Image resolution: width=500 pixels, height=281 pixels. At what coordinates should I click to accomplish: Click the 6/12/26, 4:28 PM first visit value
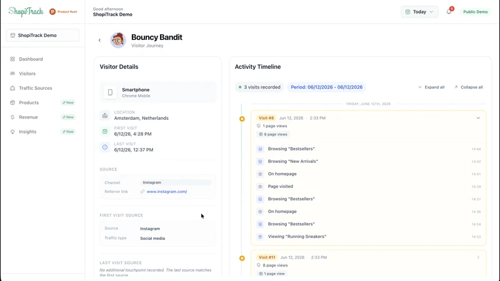coord(132,134)
